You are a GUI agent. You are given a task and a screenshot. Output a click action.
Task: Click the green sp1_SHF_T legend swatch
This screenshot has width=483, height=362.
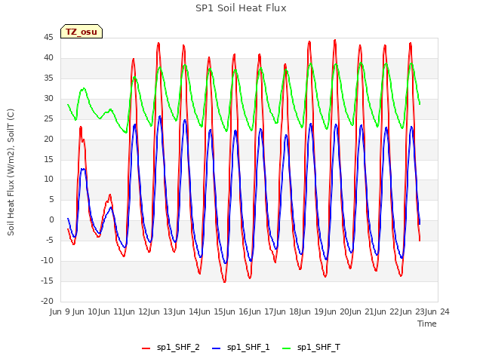coord(287,348)
